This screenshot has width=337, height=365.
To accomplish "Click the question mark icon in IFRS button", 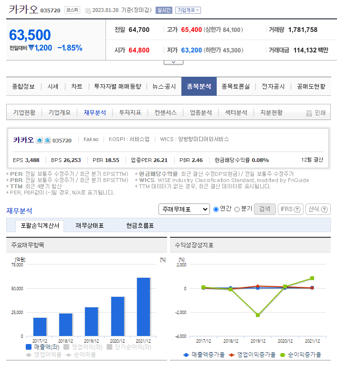I will (x=297, y=210).
